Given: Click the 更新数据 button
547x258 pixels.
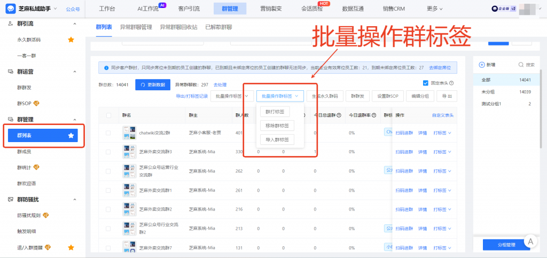Looking at the screenshot, I should 153,85.
